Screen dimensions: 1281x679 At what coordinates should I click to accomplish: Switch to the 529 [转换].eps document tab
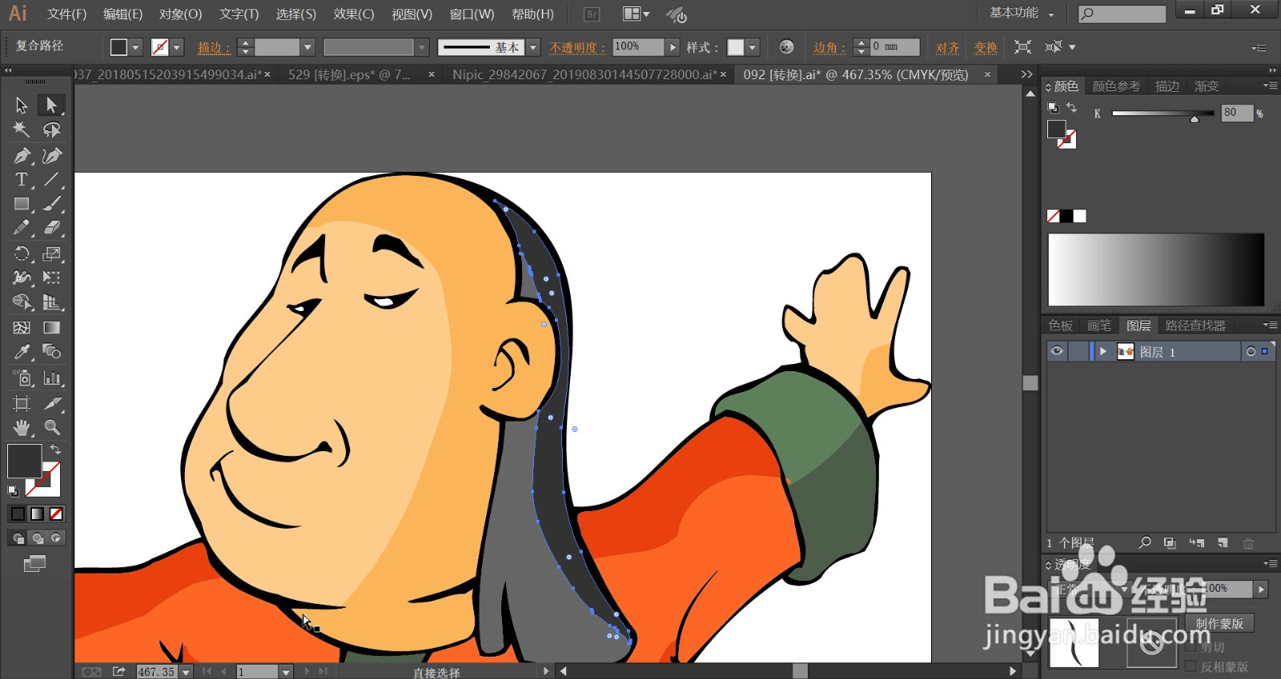(349, 74)
